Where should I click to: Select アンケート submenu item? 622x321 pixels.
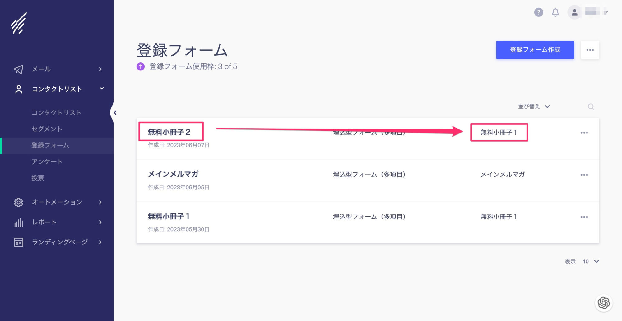tap(47, 161)
